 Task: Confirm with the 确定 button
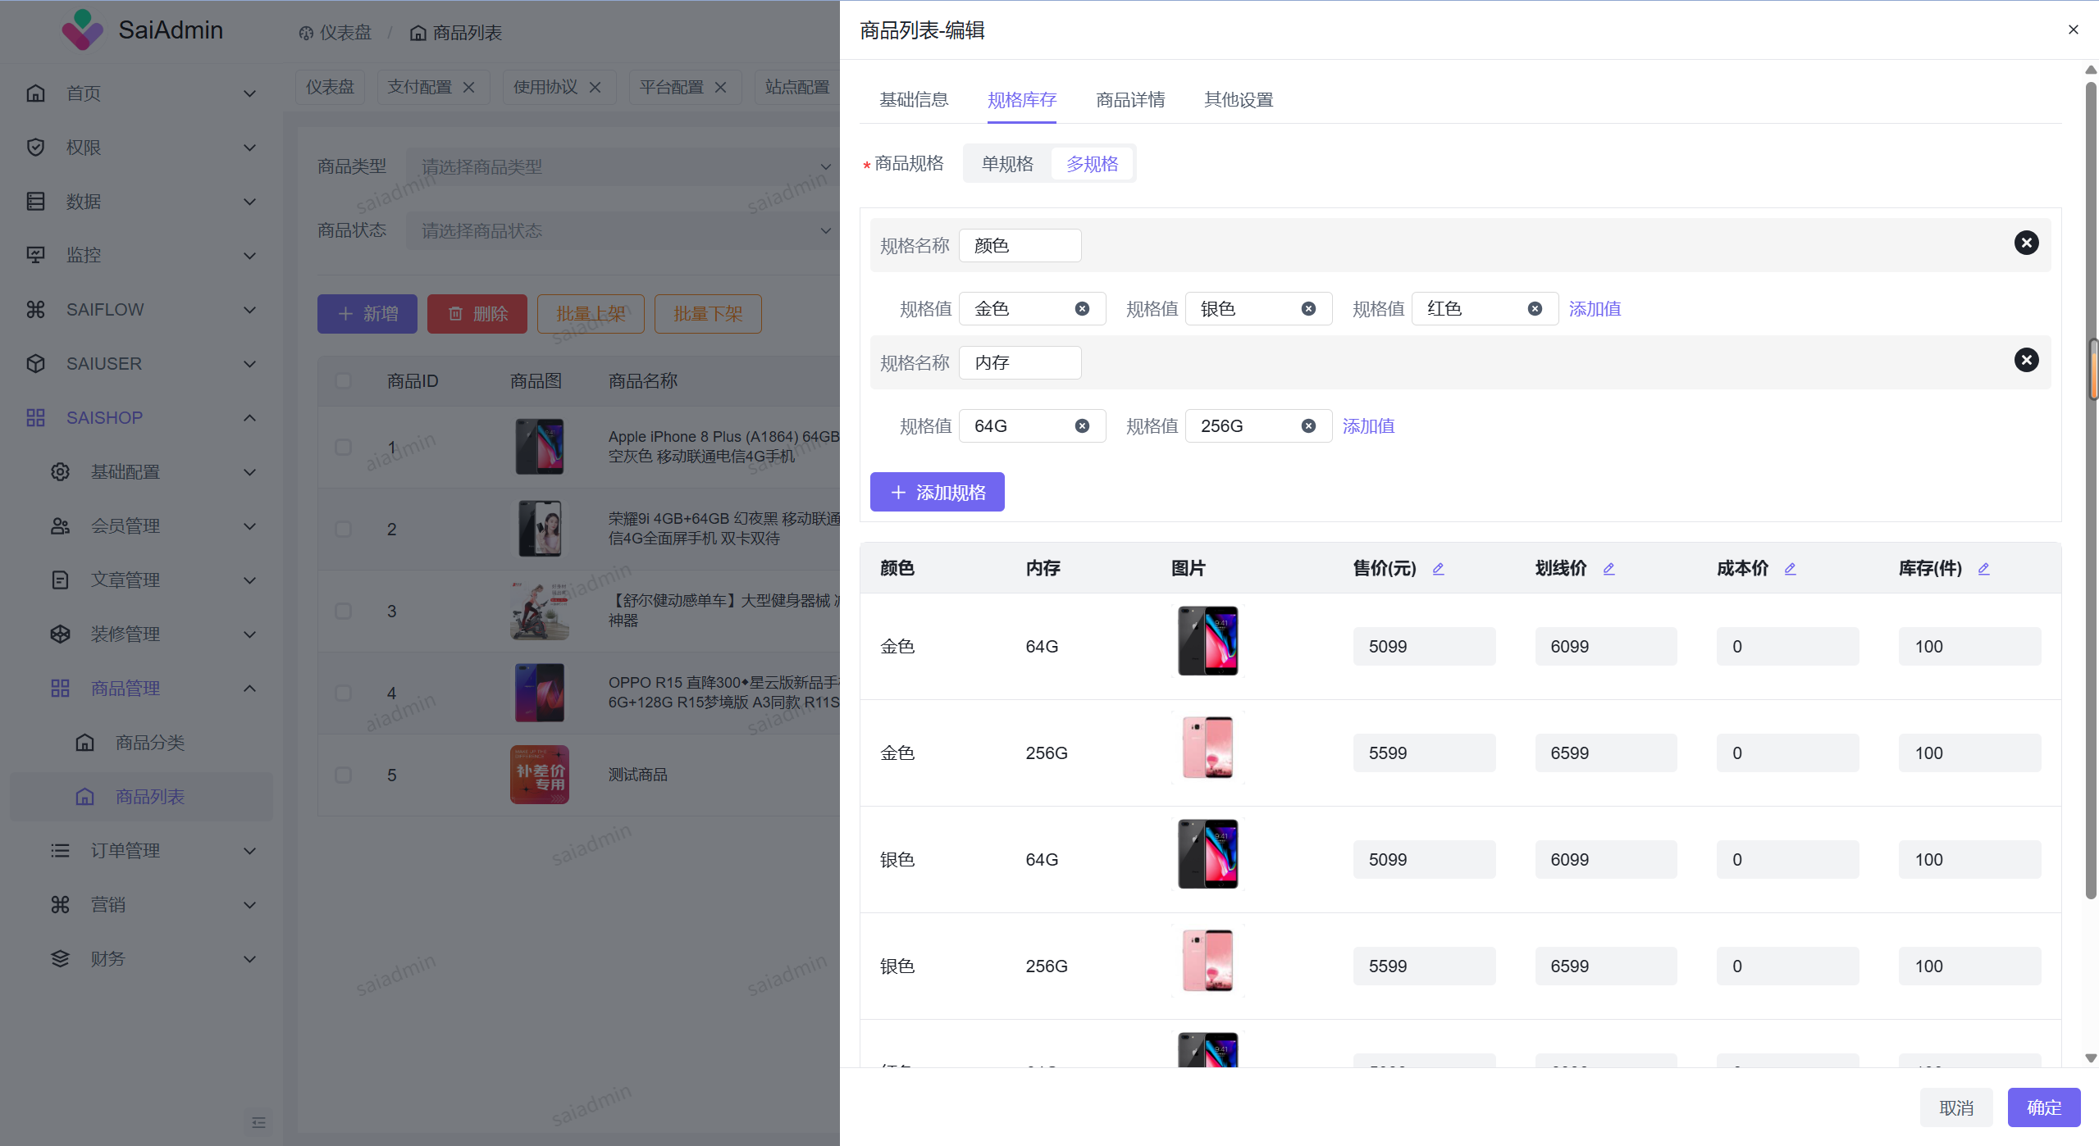pos(2043,1107)
